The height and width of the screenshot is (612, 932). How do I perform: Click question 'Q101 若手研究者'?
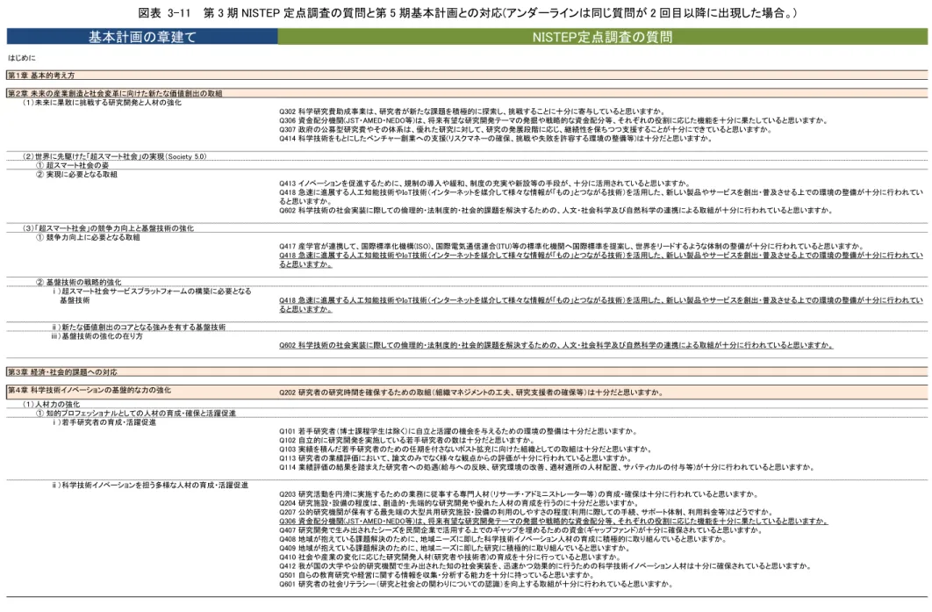(x=458, y=431)
